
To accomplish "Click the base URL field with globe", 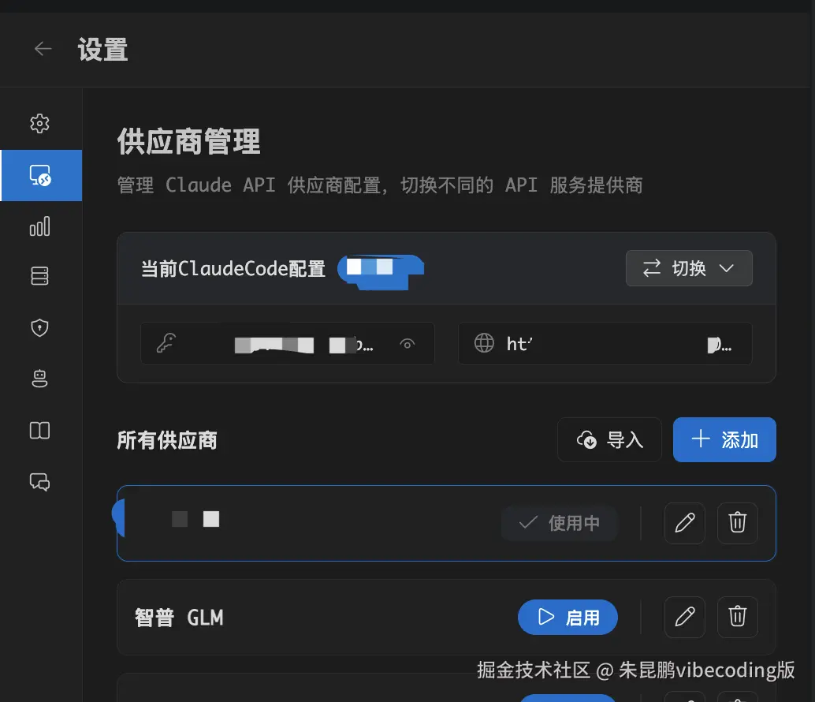I will pos(605,343).
